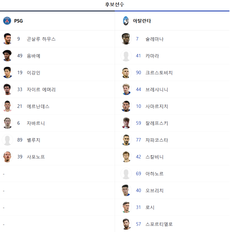230x232 pixels.
Task: Click the 잘레프스키 player photo
Action: 126,123
